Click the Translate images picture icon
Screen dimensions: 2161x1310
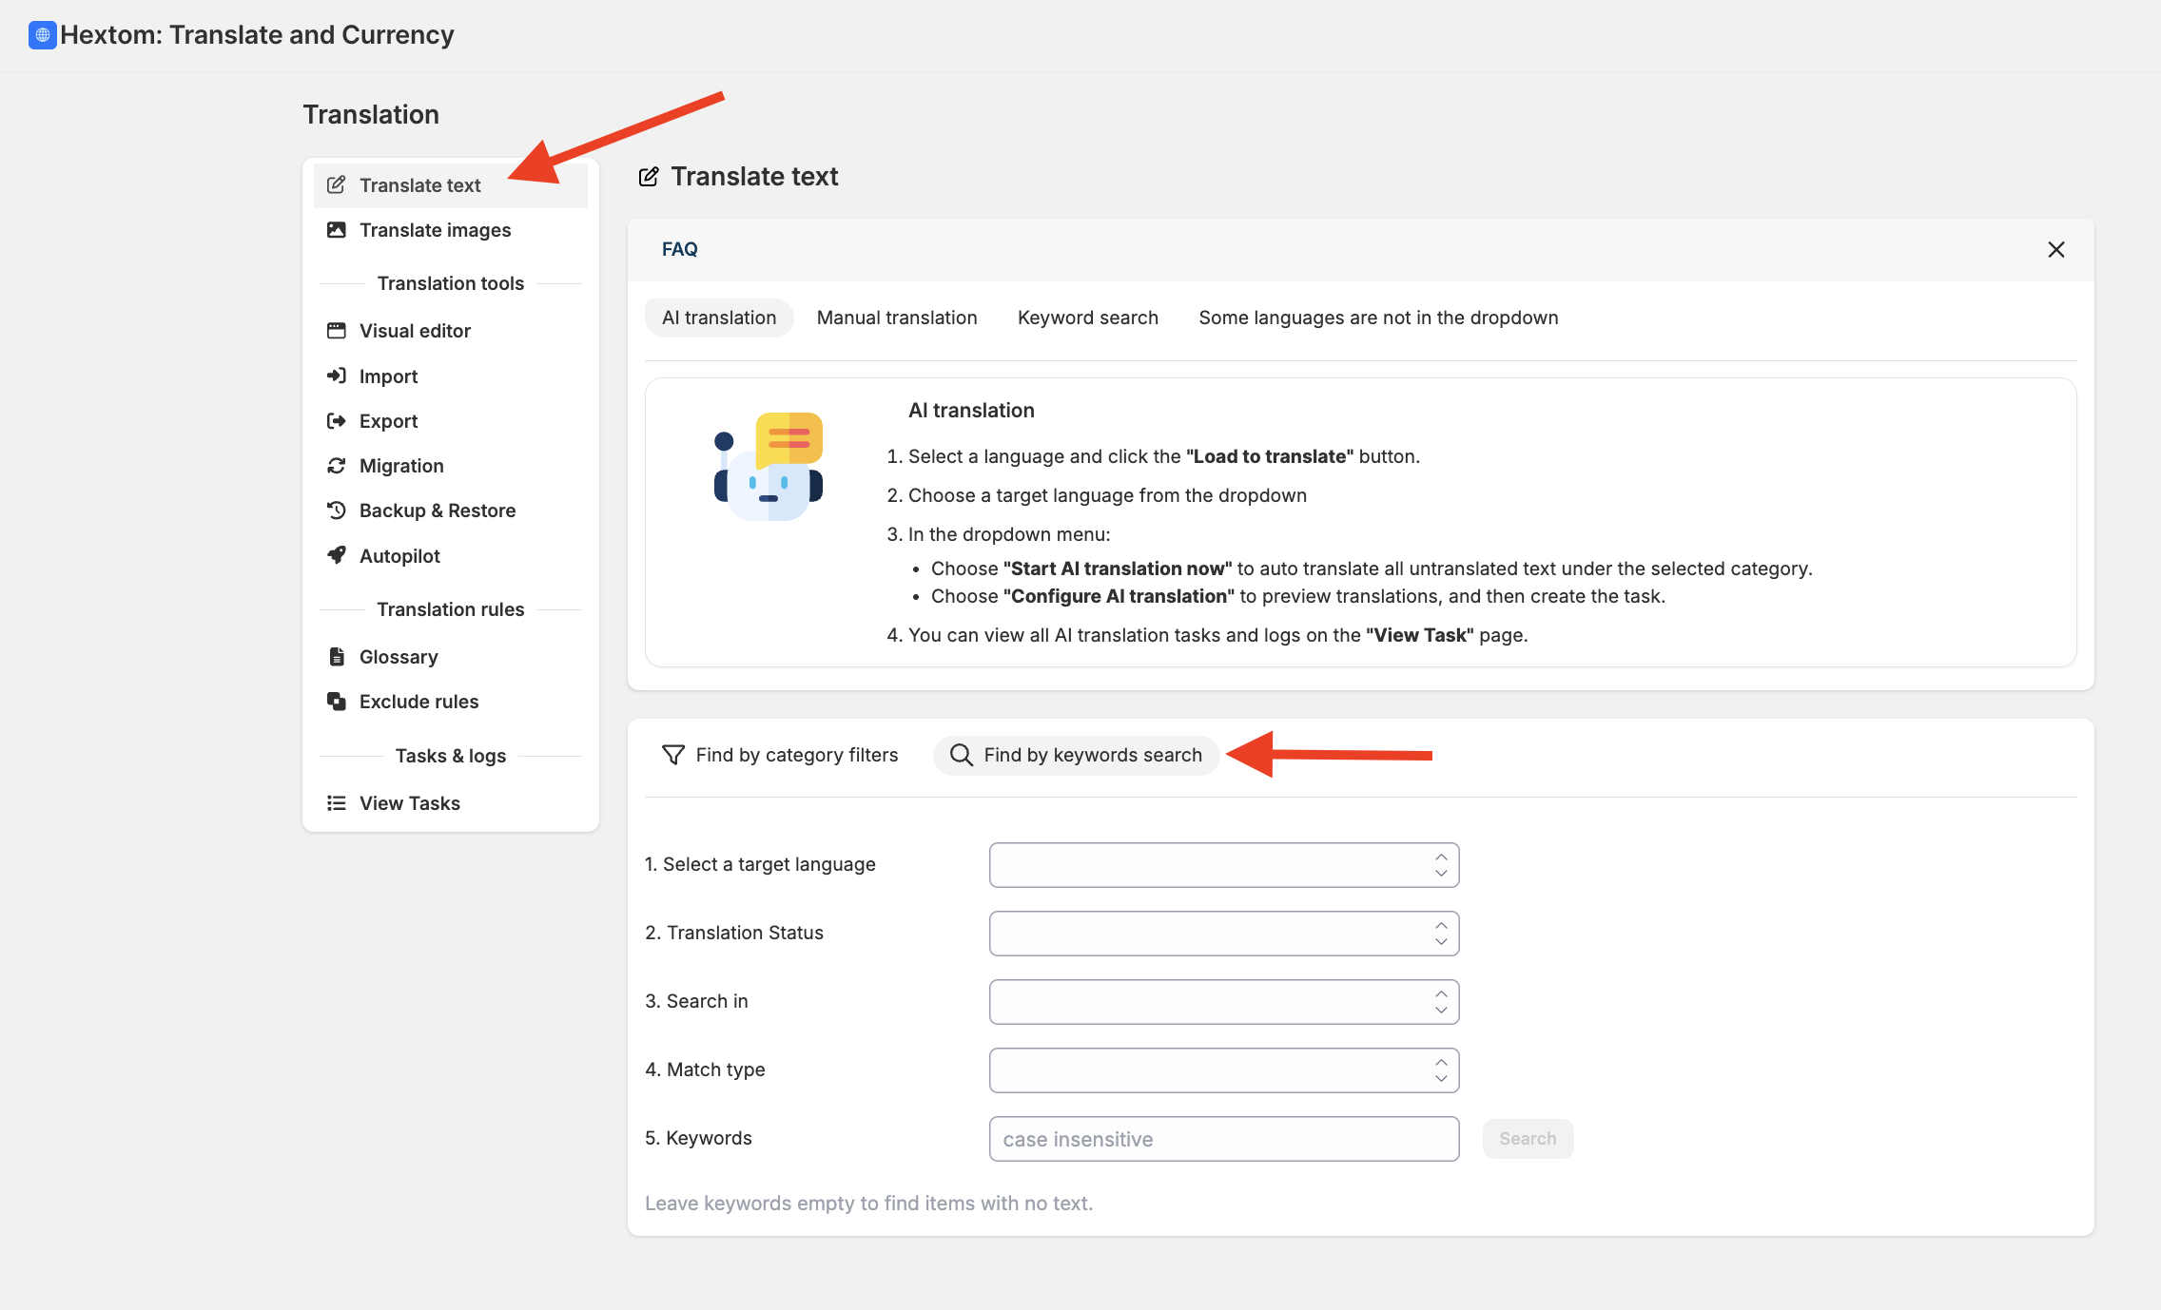tap(336, 230)
